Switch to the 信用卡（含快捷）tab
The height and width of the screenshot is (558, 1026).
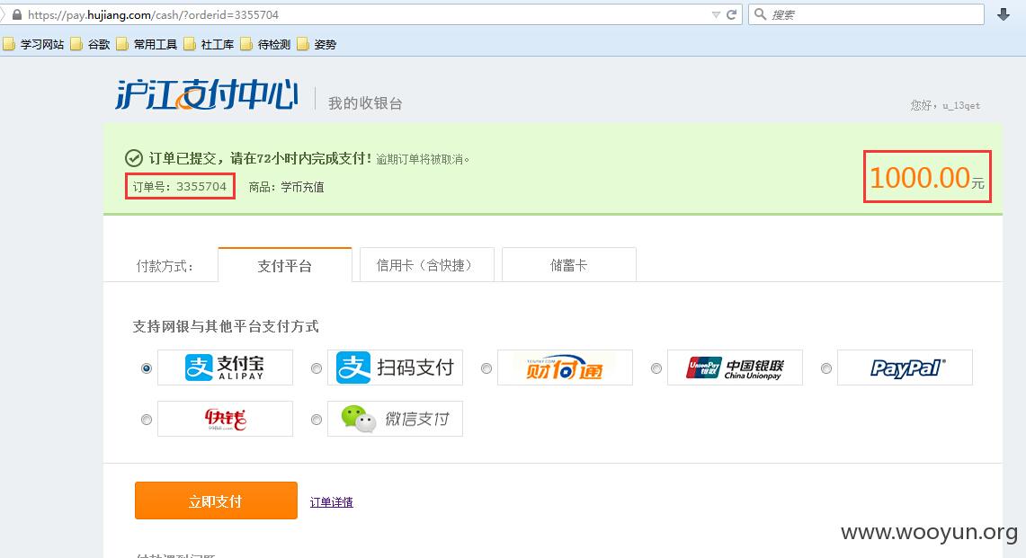pos(426,265)
